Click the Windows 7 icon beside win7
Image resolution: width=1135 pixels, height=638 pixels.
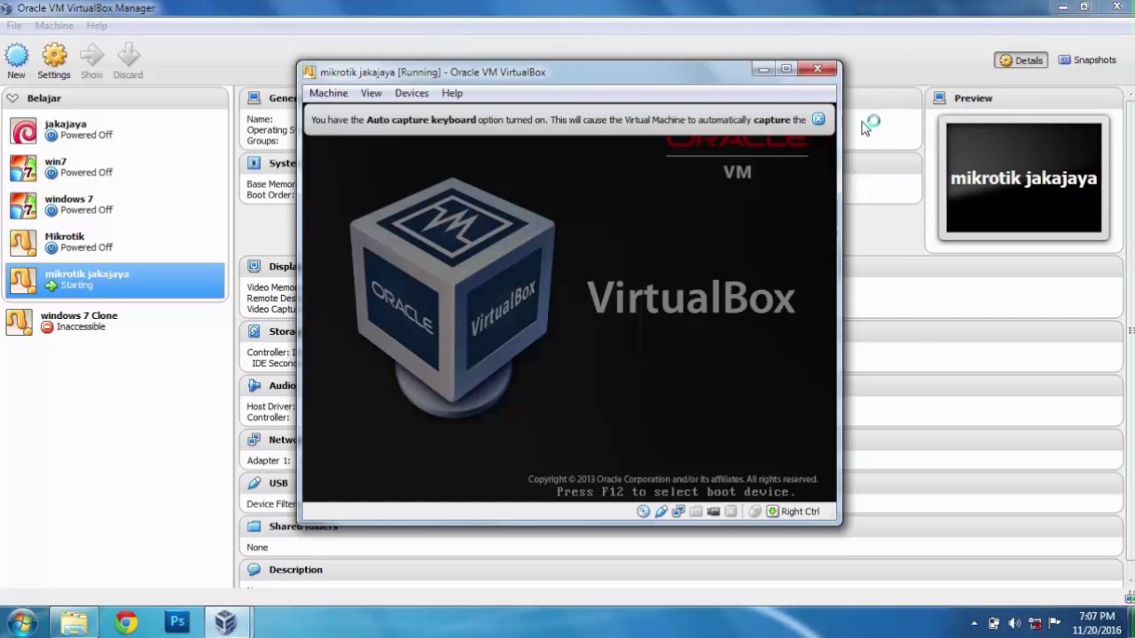pyautogui.click(x=23, y=167)
